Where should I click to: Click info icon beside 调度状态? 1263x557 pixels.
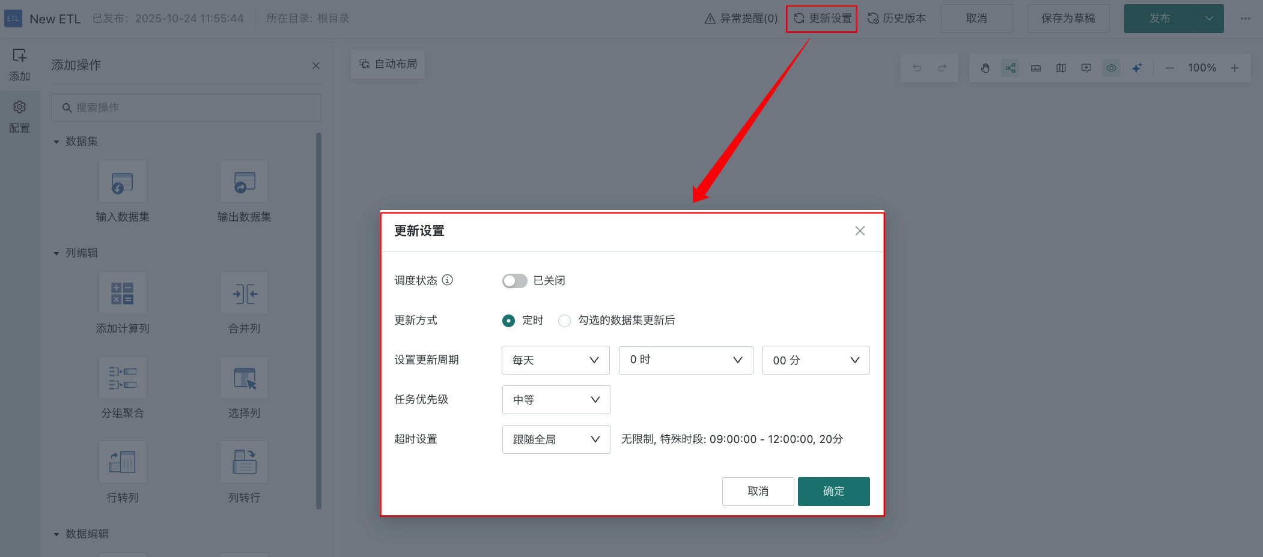[x=448, y=280]
